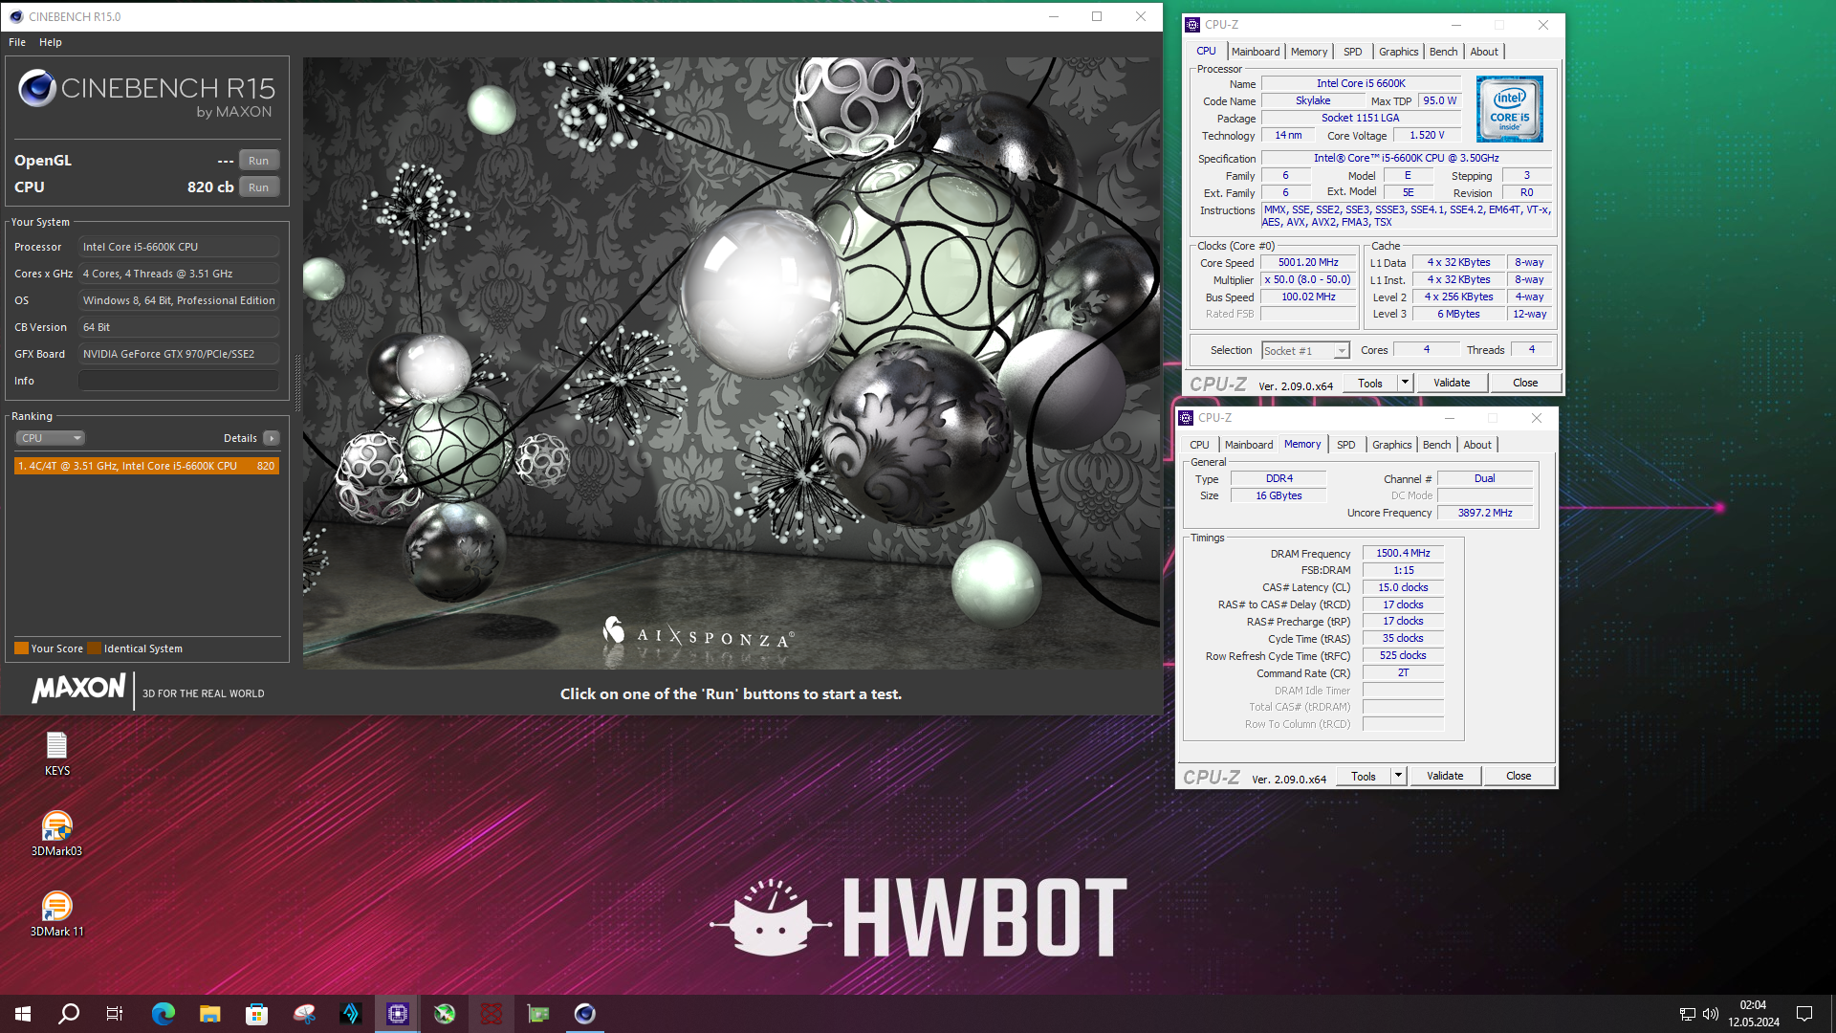Image resolution: width=1836 pixels, height=1033 pixels.
Task: Click top CPU-Z window title icon
Action: [x=1192, y=25]
